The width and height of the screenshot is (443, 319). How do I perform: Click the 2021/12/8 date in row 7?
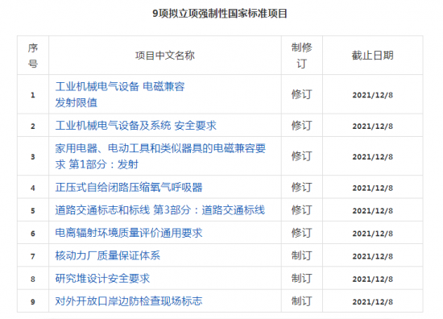coord(373,256)
